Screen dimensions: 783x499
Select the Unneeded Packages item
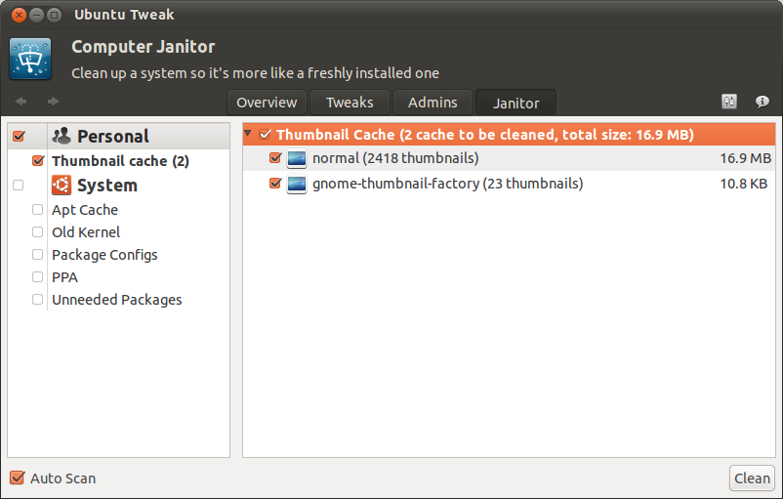click(x=117, y=300)
